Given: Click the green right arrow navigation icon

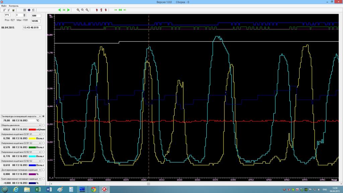Looking at the screenshot, I should click(x=68, y=10).
